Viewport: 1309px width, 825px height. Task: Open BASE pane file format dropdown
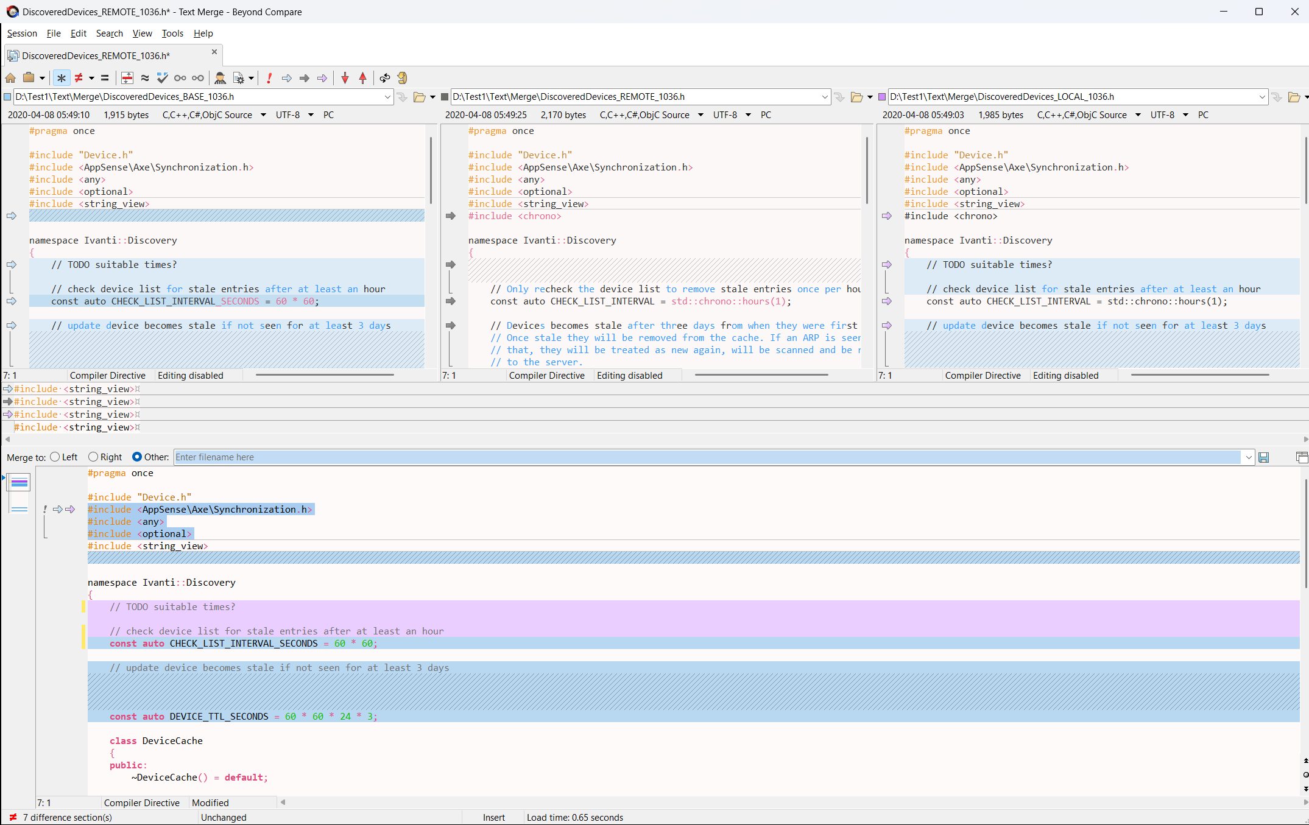click(x=263, y=115)
